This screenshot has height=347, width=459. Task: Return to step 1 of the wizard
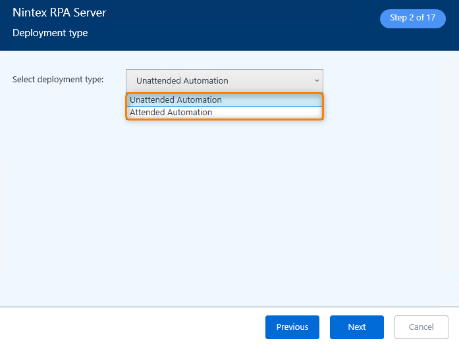pos(292,327)
